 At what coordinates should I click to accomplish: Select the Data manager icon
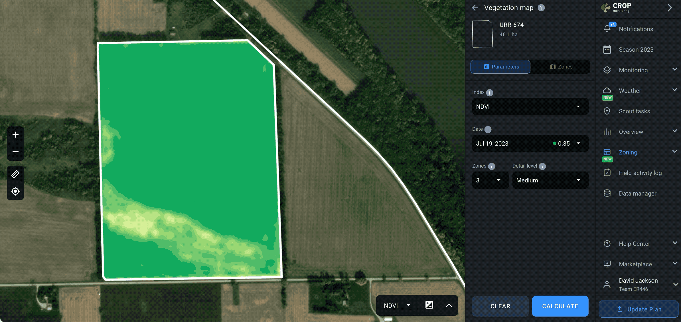pos(607,193)
